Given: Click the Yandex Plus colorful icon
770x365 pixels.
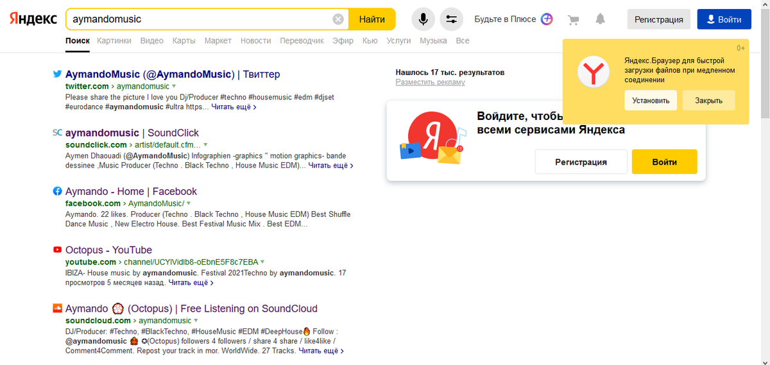Looking at the screenshot, I should [547, 19].
